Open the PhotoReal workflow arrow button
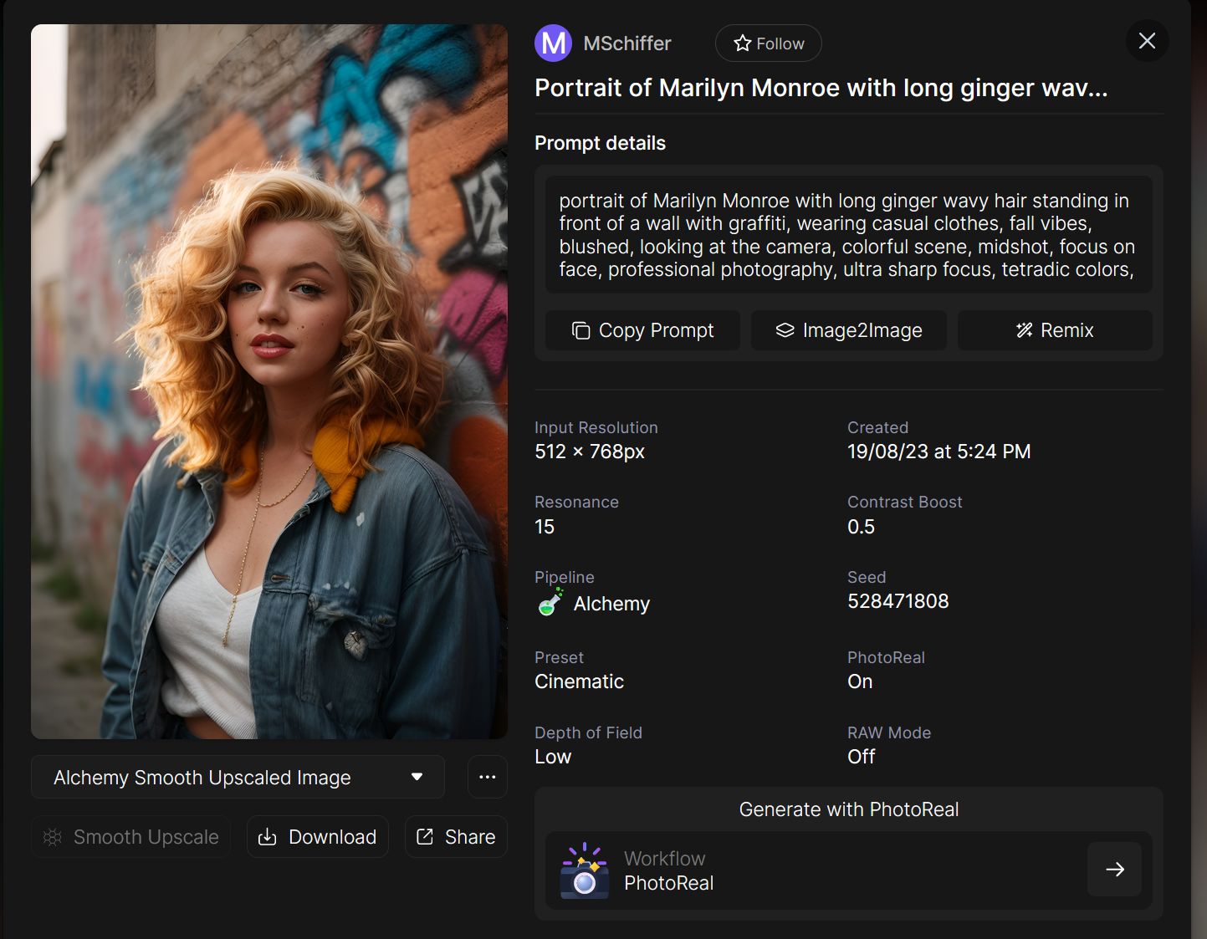This screenshot has width=1207, height=939. point(1114,870)
